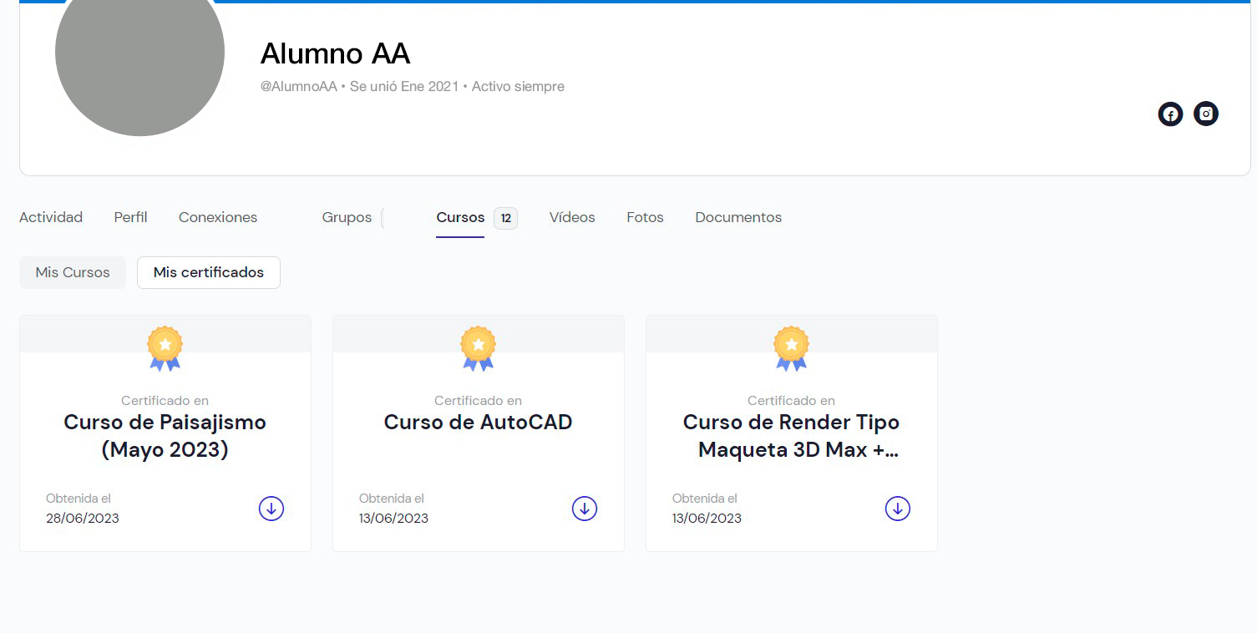Screen dimensions: 1257x633
Task: Click the date 28/06/2023 on Paisajismo card
Action: [x=83, y=518]
